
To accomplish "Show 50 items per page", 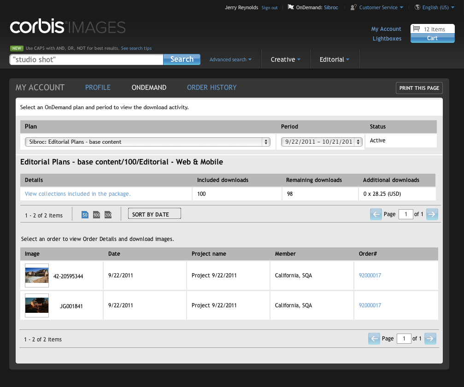I will (85, 215).
